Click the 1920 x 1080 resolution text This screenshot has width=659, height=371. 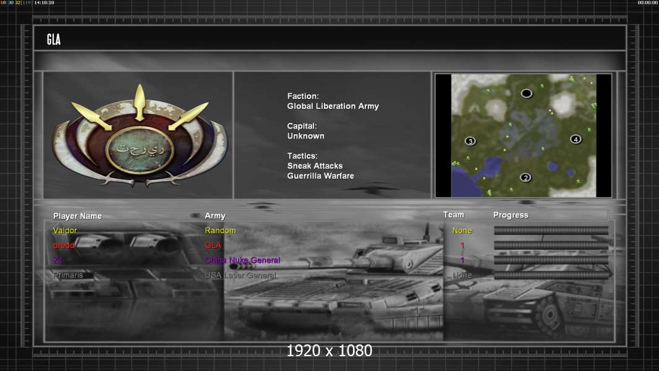point(329,351)
